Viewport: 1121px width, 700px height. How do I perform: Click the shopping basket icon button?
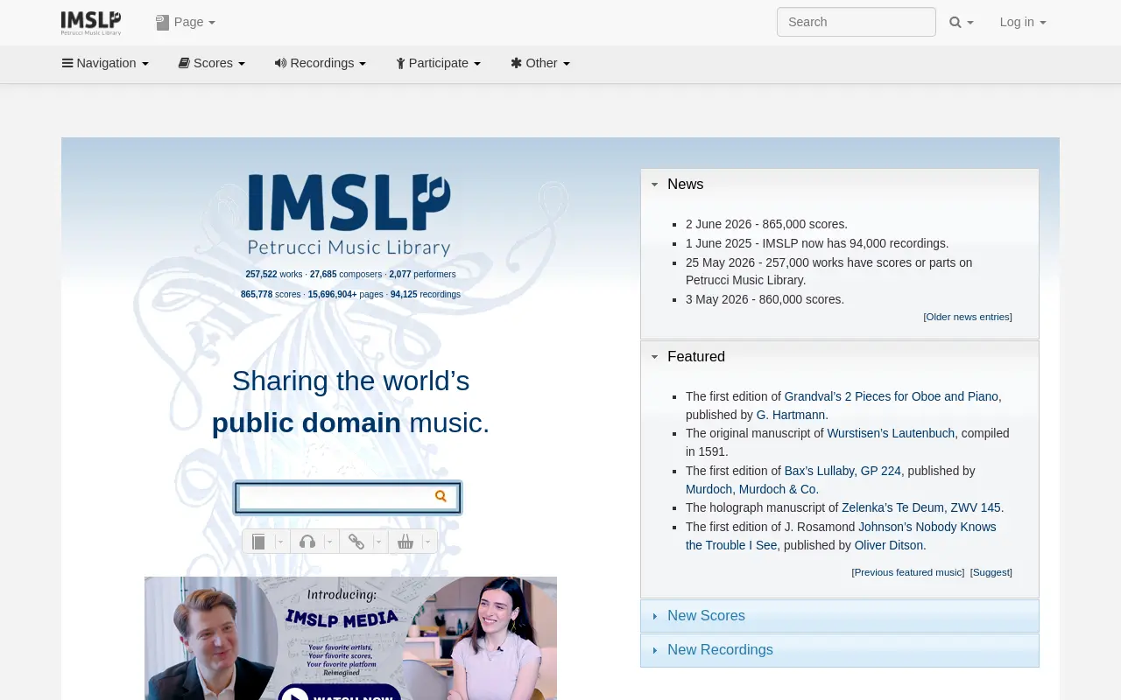click(405, 542)
